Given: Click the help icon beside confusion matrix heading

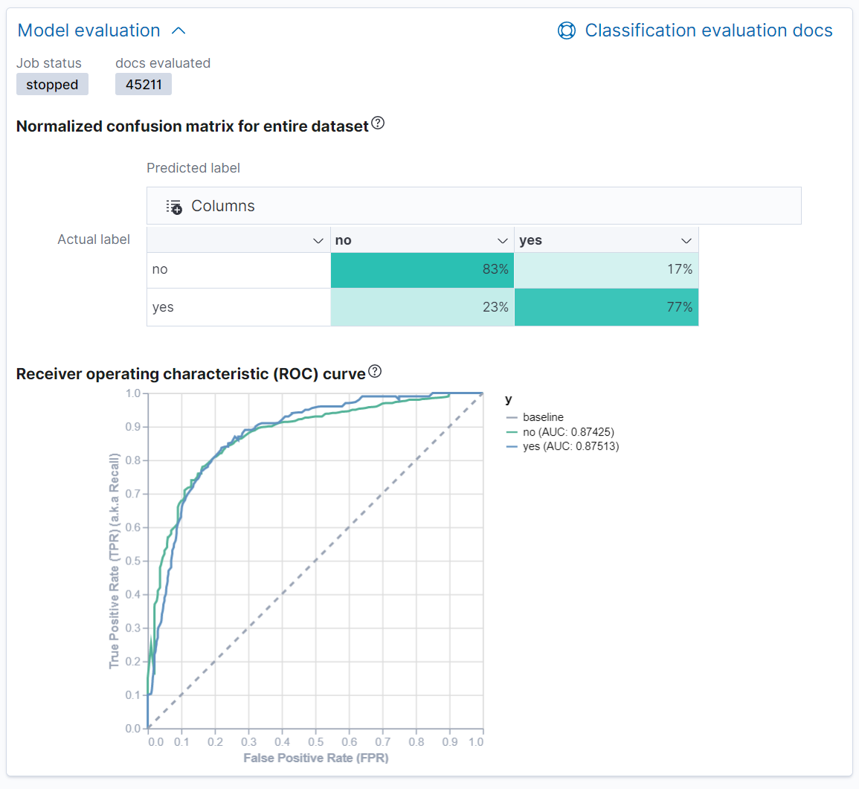Looking at the screenshot, I should 378,123.
